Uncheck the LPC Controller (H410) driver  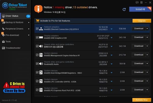coord(37,81)
